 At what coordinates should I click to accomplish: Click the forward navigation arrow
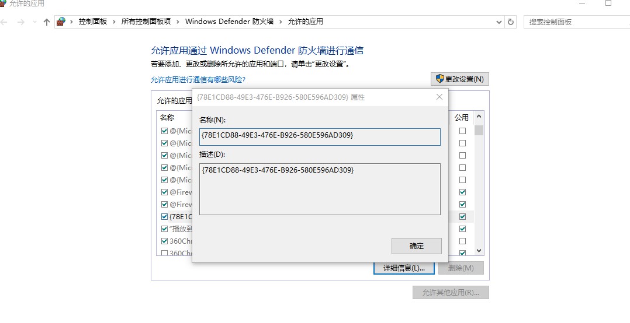(21, 22)
